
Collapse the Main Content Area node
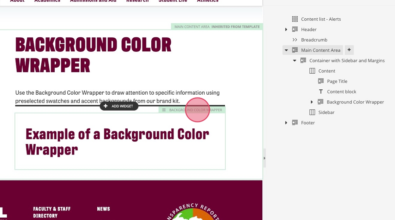tap(286, 50)
